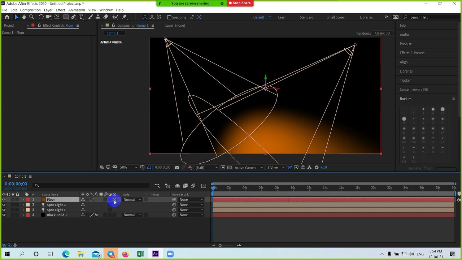Select the Zoom tool in toolbar
The image size is (462, 260).
(31, 17)
